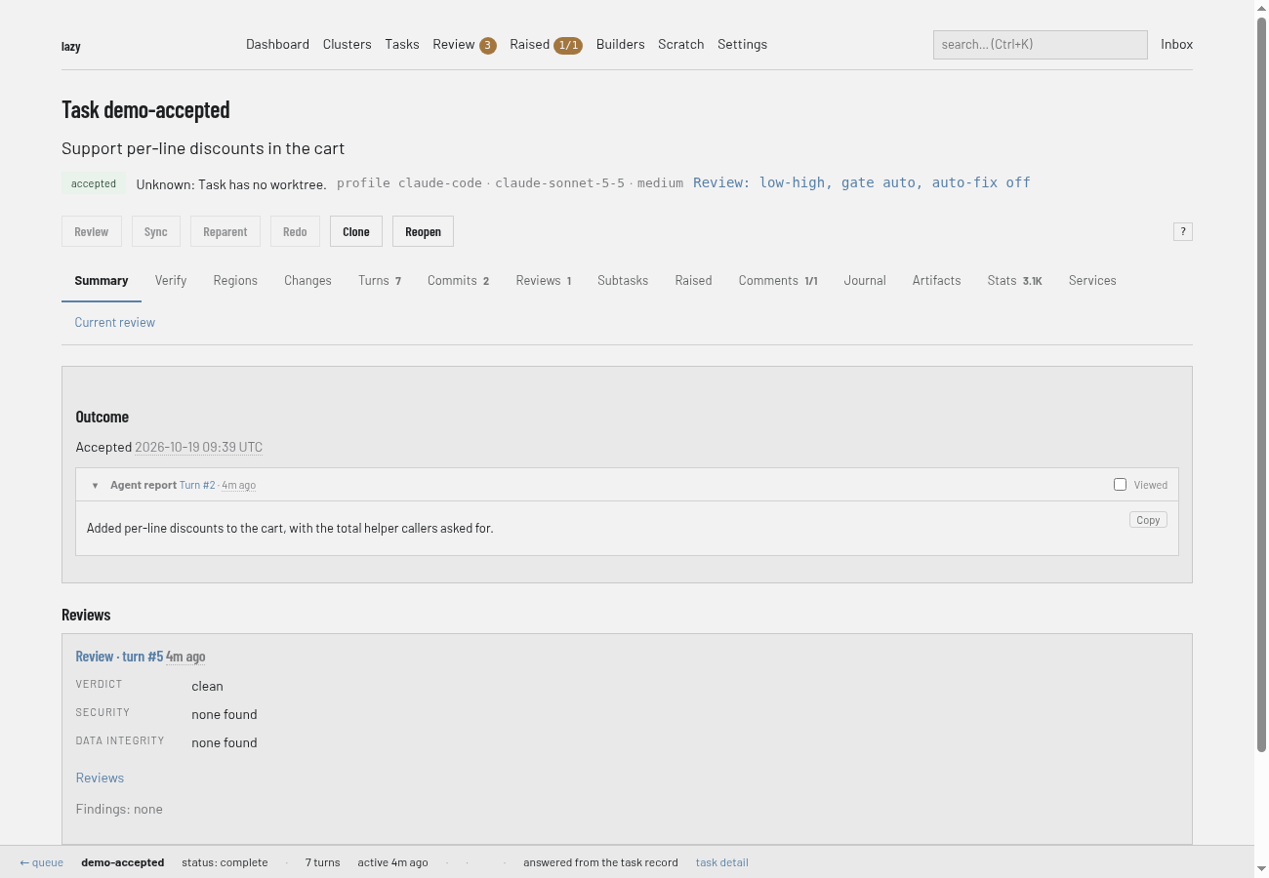Click the accepted status badge
Viewport: 1269px width, 878px height.
click(x=94, y=183)
